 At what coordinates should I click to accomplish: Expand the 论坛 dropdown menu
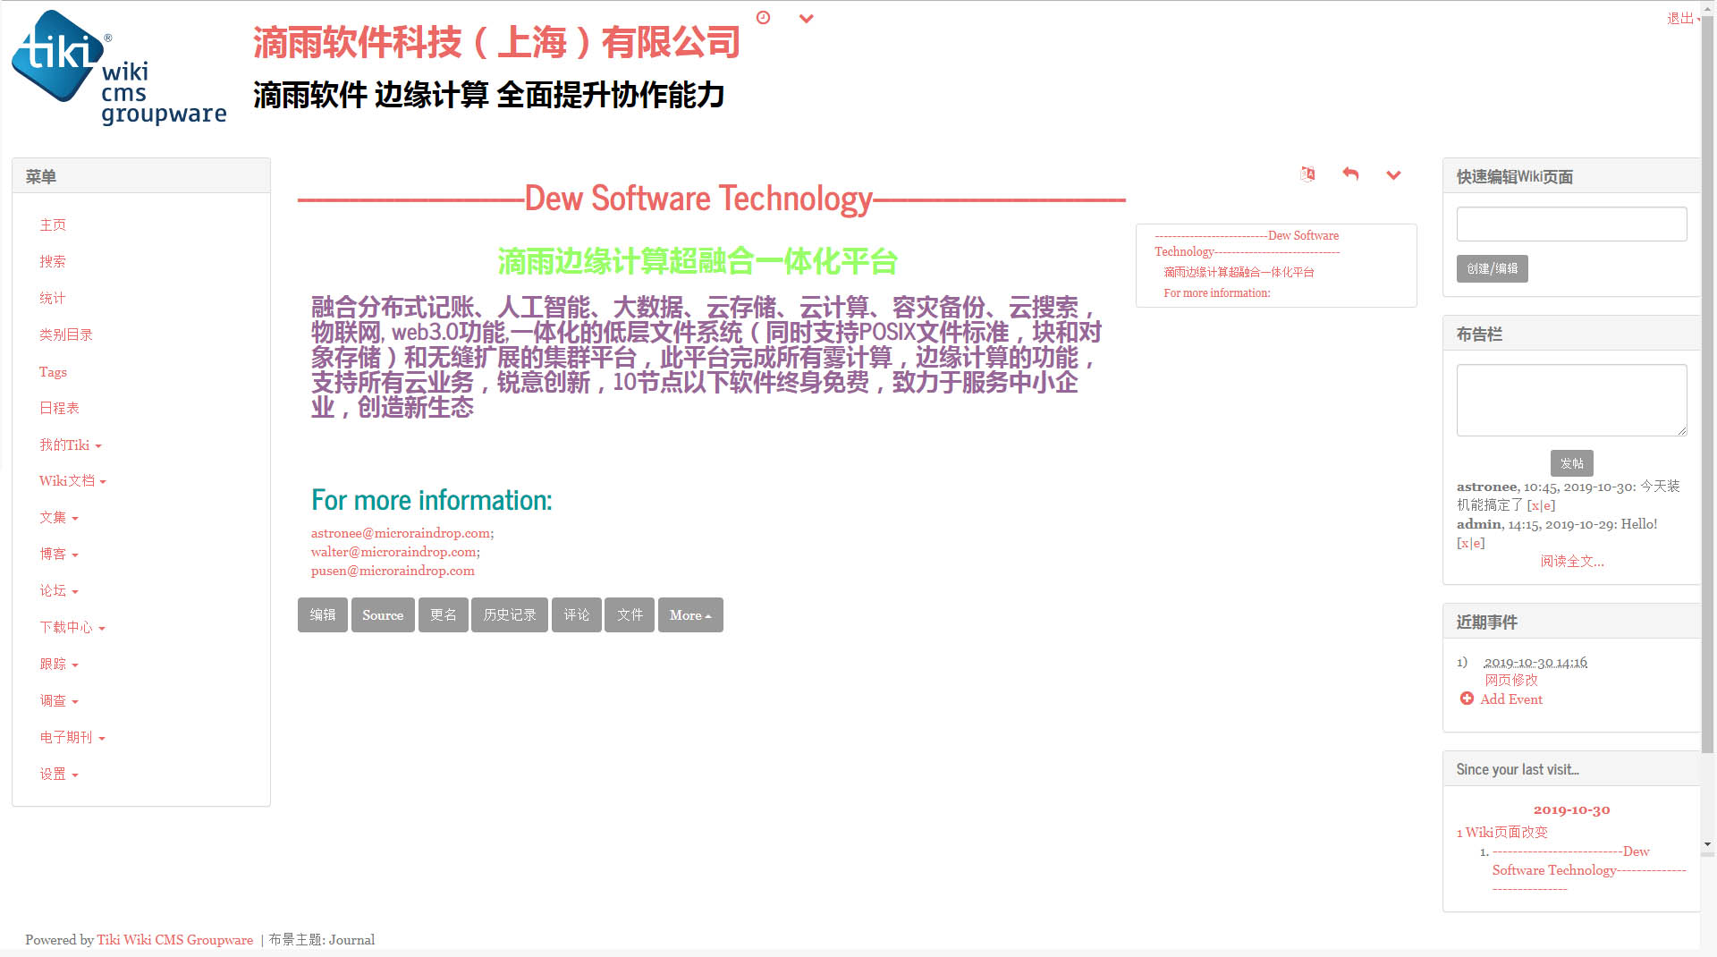pyautogui.click(x=59, y=591)
